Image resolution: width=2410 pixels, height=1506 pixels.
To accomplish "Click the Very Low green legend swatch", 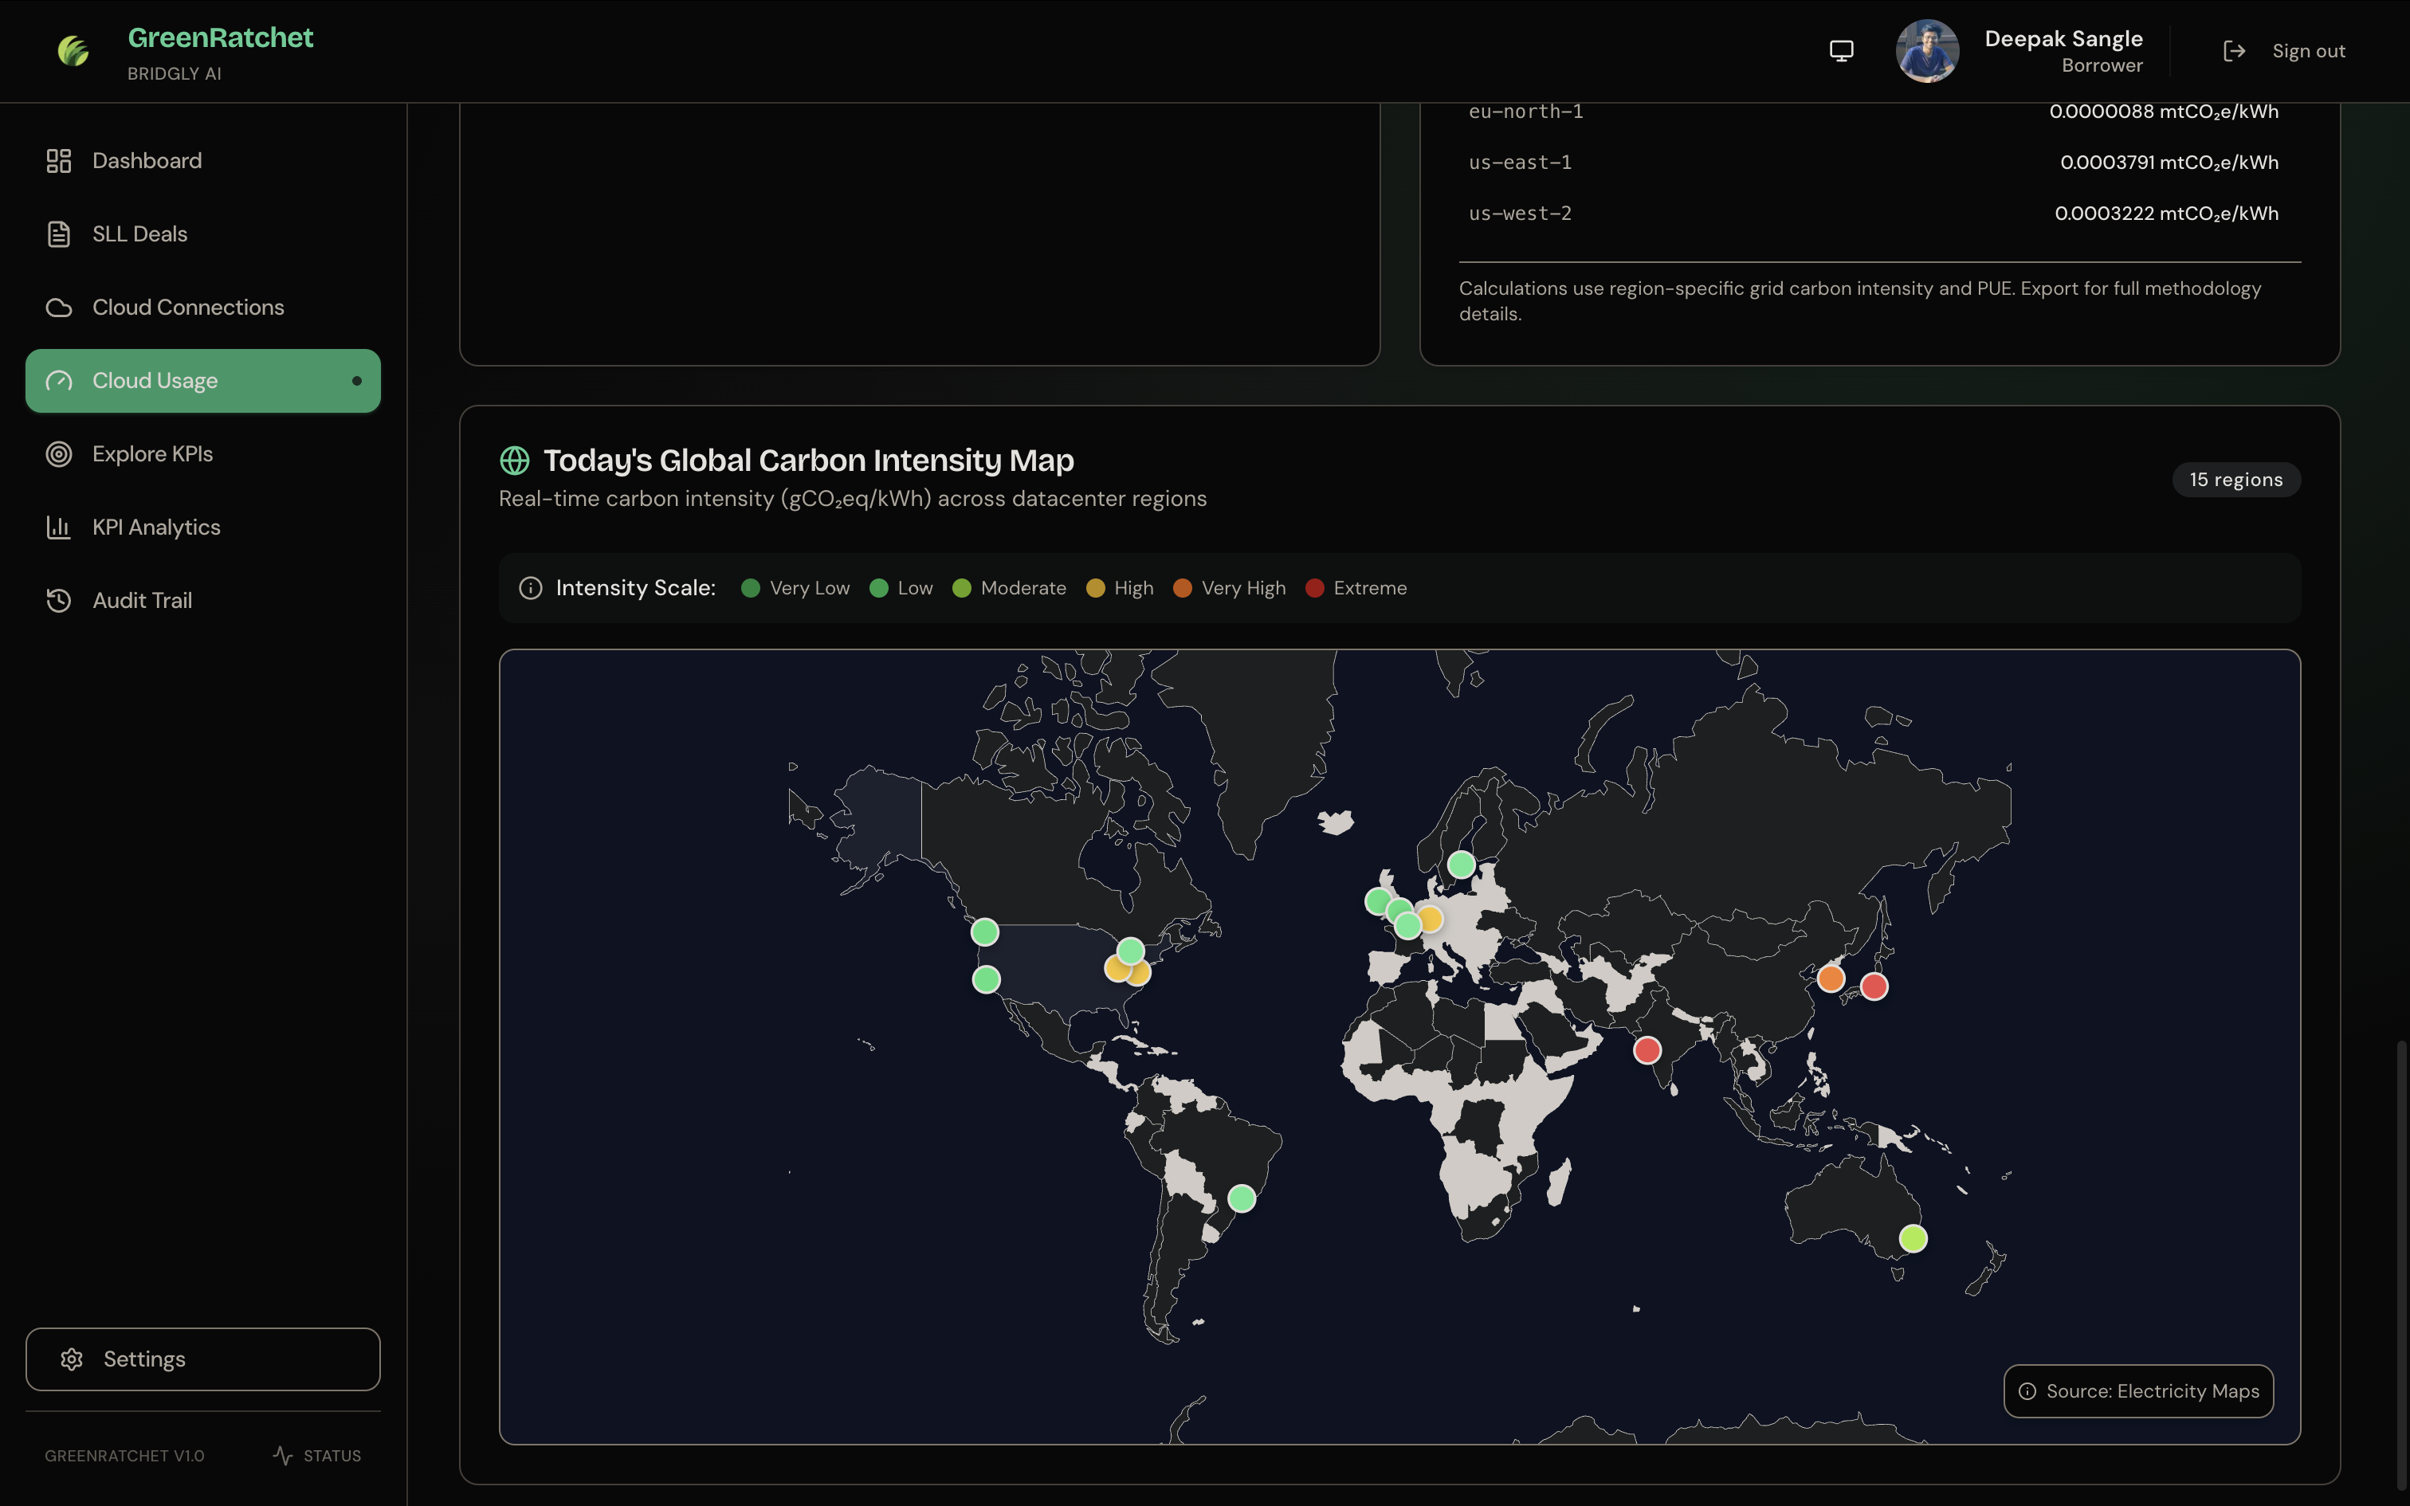I will [751, 588].
